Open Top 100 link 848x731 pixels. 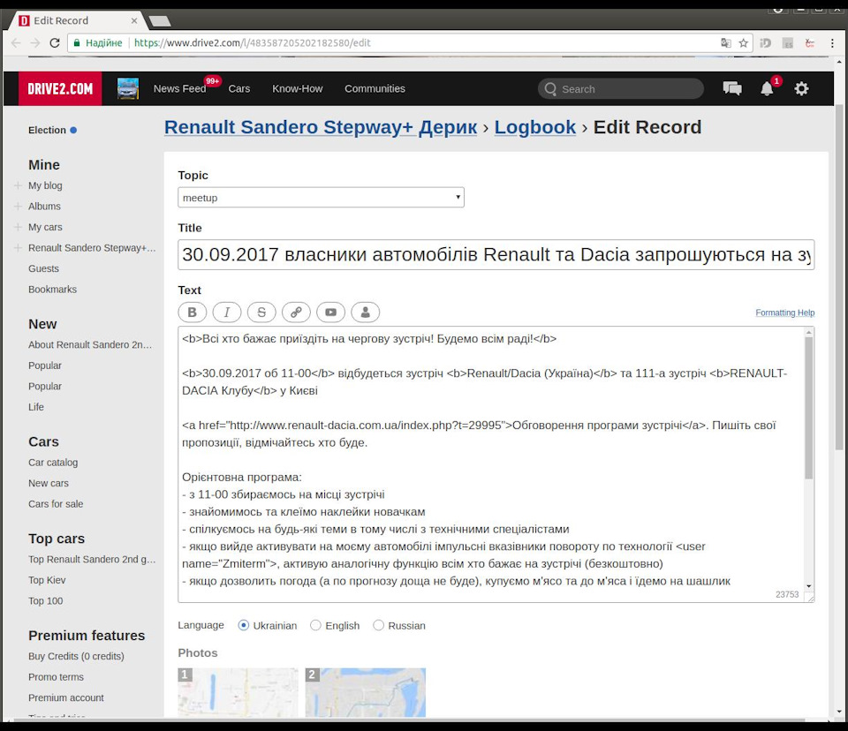tap(45, 600)
